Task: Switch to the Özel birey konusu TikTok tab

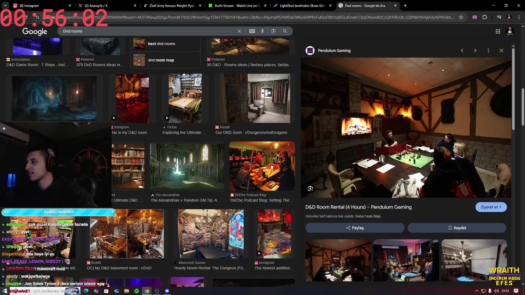Action: [x=171, y=6]
